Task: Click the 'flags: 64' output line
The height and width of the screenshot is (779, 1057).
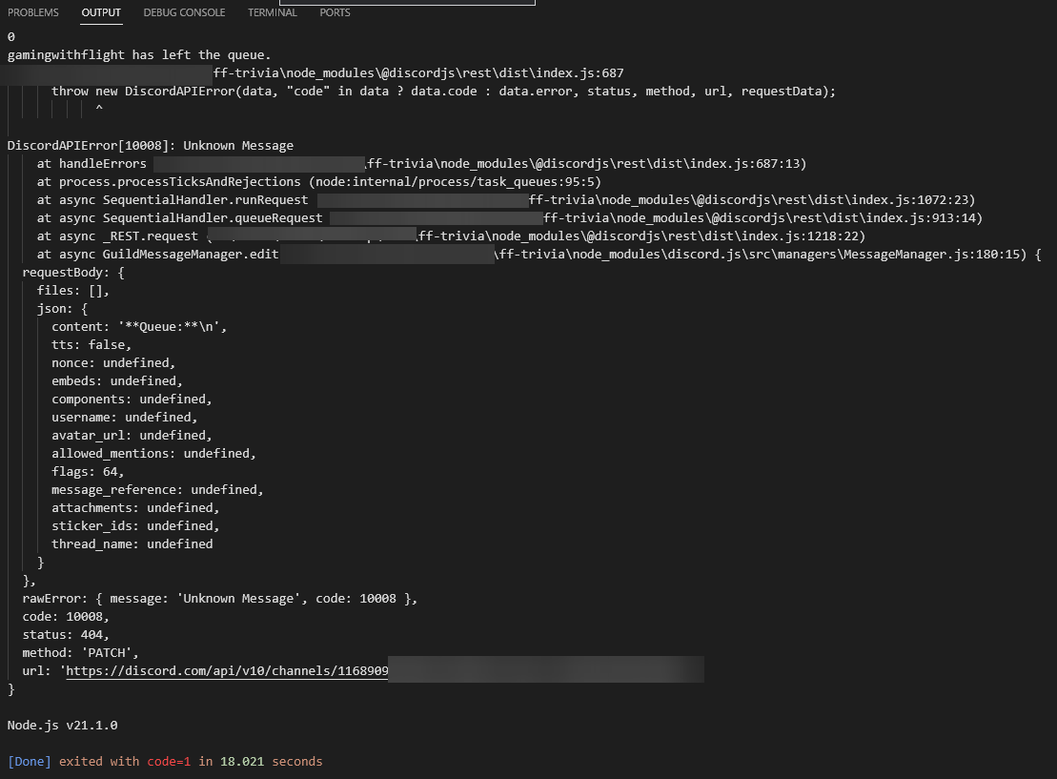Action: tap(88, 471)
